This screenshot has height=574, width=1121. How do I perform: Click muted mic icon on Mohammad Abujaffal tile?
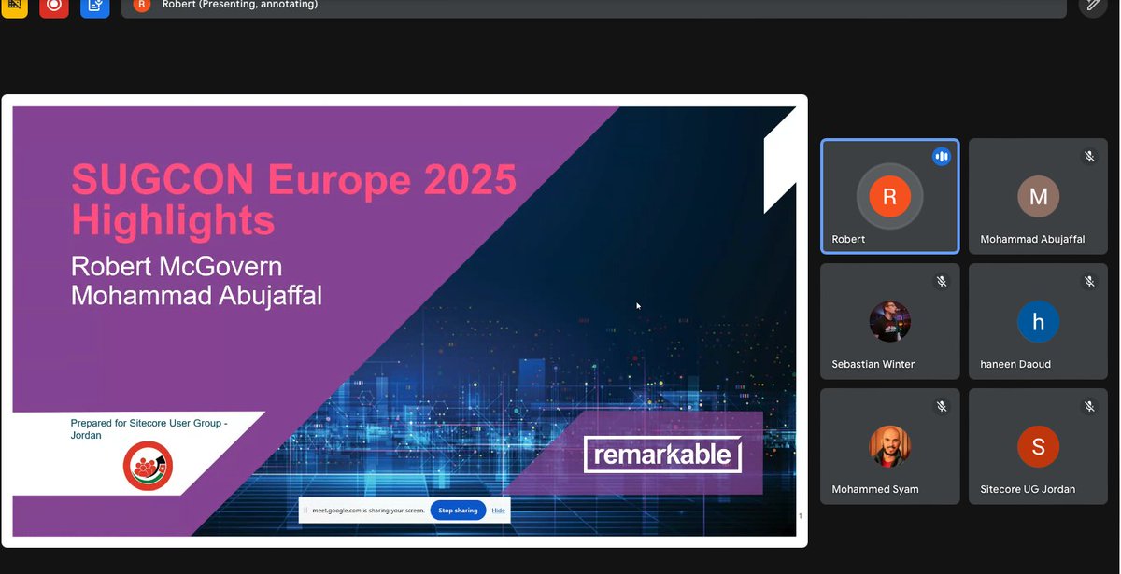click(1089, 157)
